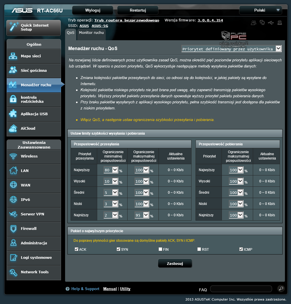Open Średni minimum upload dropdown showing 5
The width and height of the screenshot is (291, 304).
[x=110, y=192]
